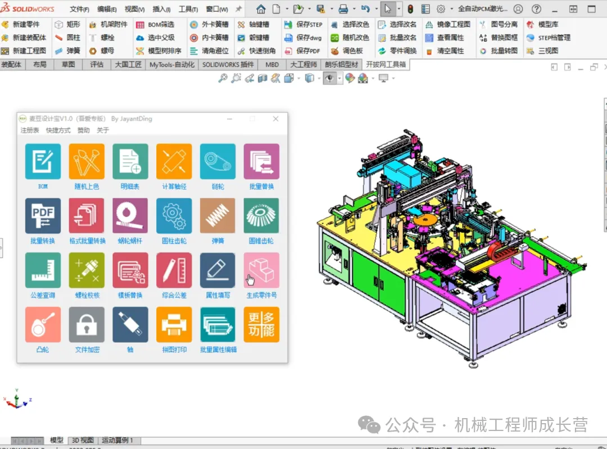Screen dimensions: 607x449
Task: Open dropdown arrow next to Options gear
Action: (x=451, y=8)
